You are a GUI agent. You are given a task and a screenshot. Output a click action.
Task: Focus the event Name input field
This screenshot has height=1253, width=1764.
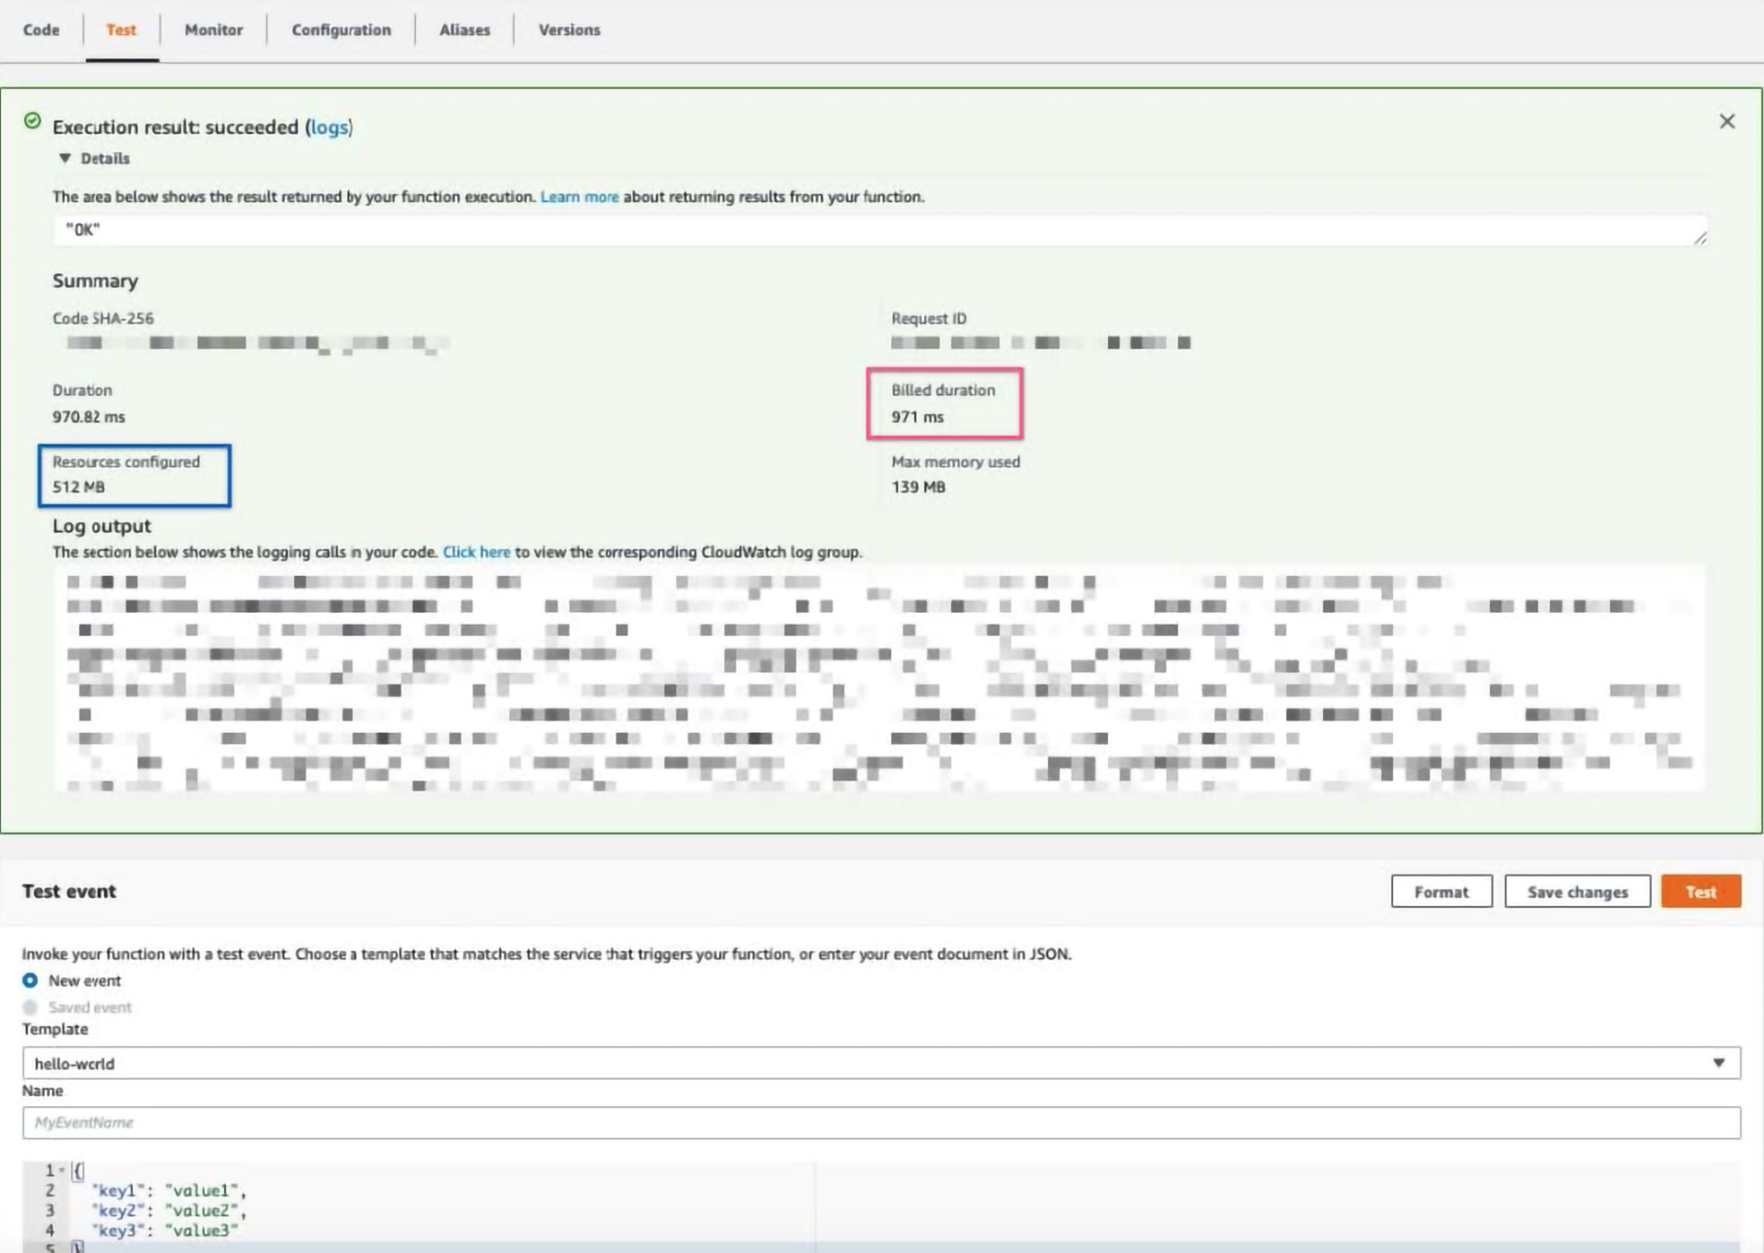(x=881, y=1122)
